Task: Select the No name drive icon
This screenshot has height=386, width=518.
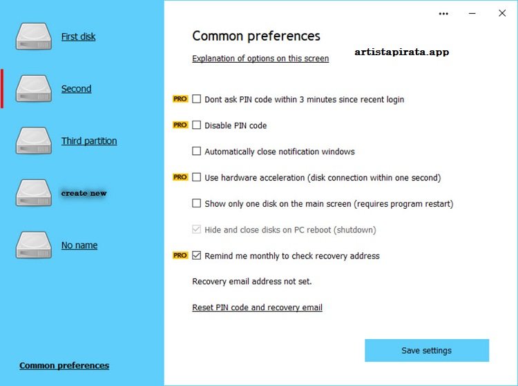Action: tap(34, 245)
